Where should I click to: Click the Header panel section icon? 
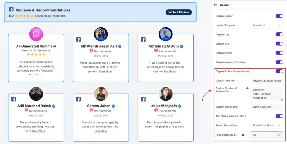click(216, 5)
